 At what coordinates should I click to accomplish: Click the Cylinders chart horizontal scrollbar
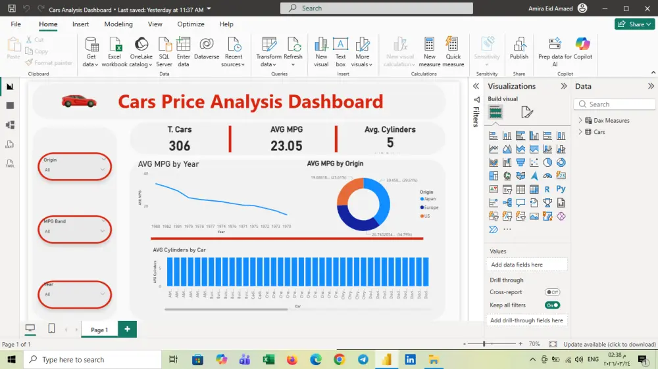[226, 309]
